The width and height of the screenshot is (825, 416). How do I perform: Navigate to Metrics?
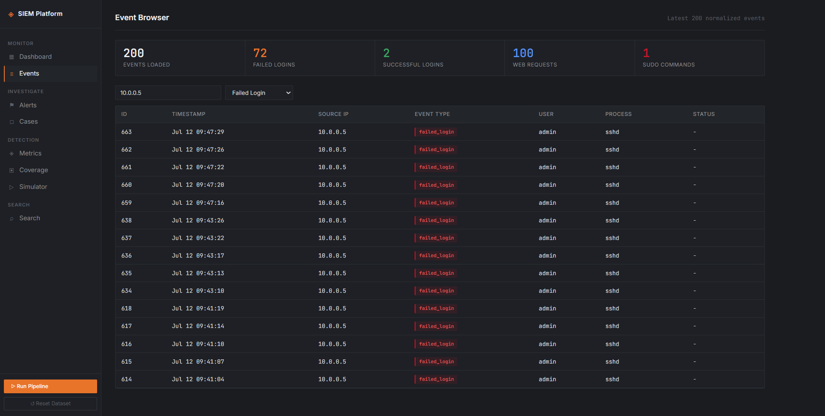pyautogui.click(x=50, y=153)
